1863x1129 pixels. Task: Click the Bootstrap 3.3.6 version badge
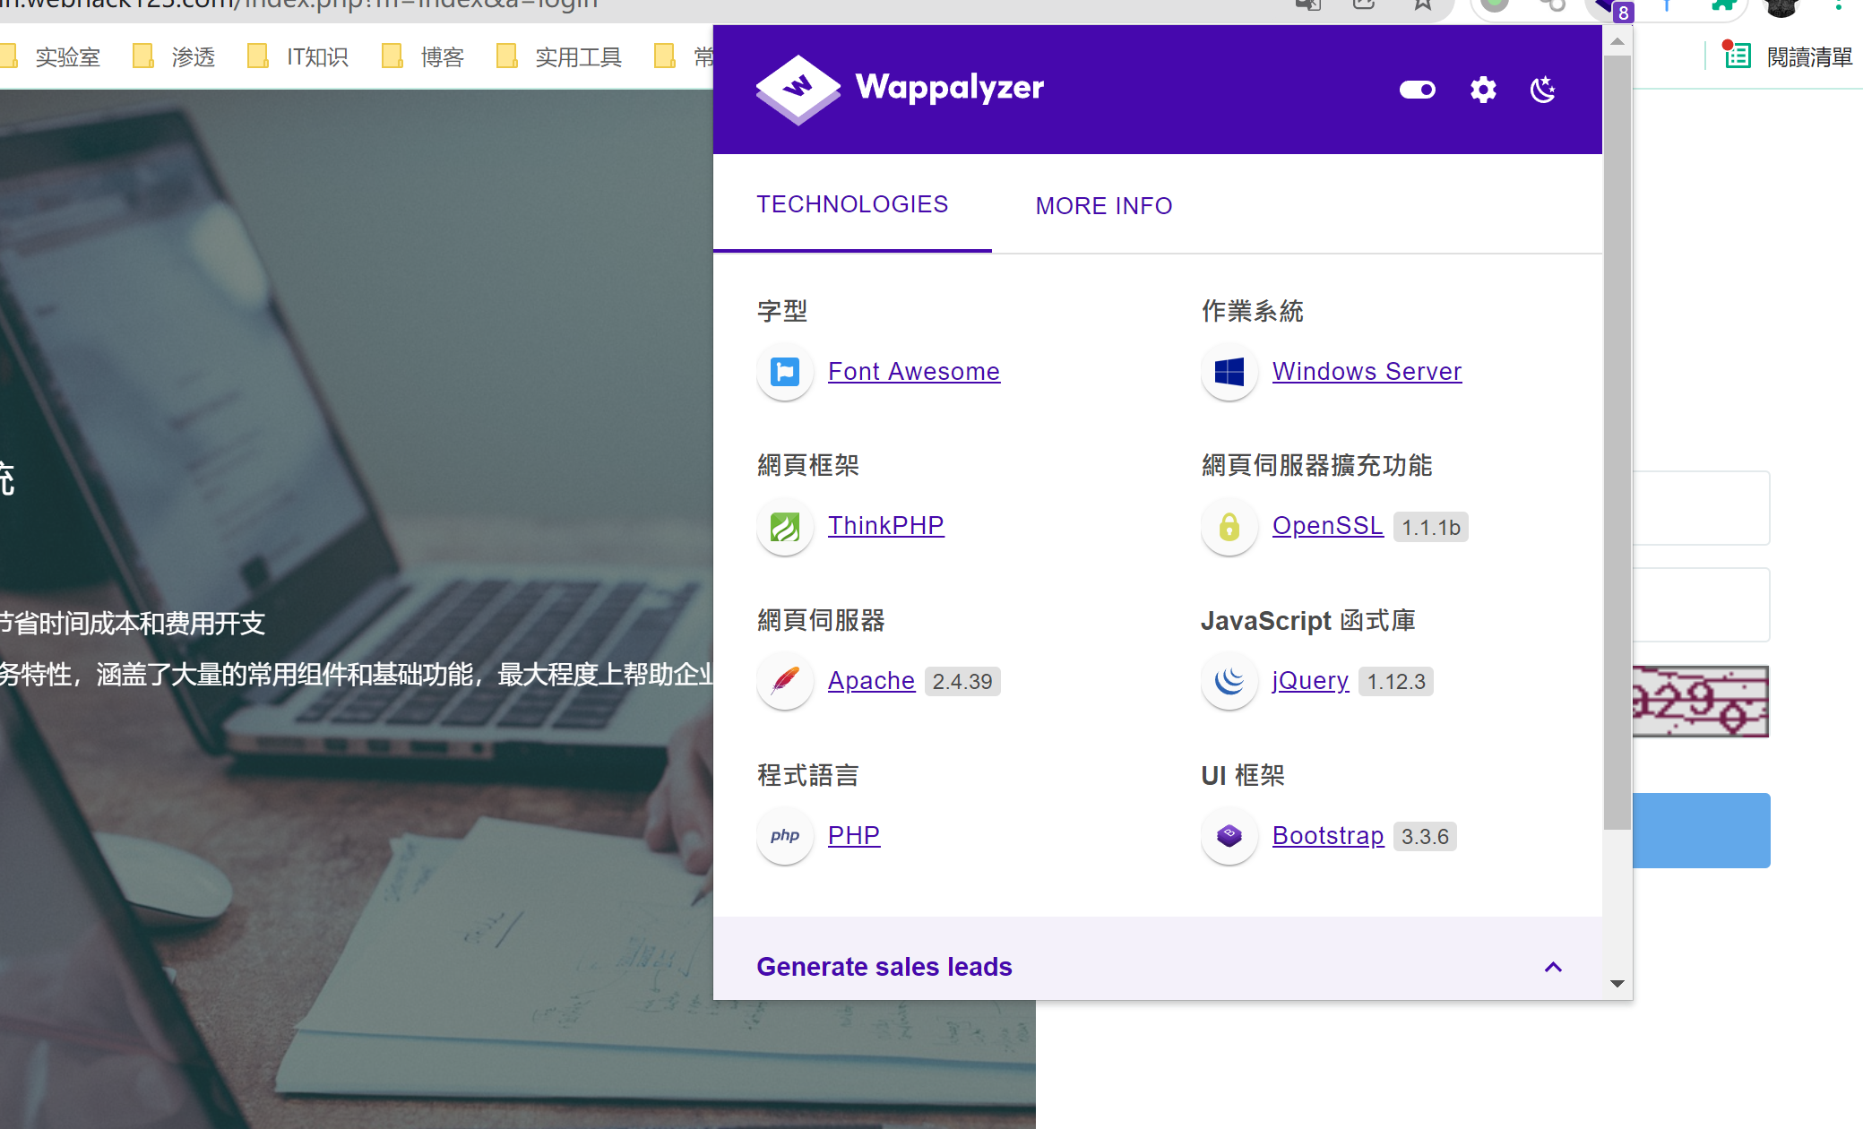[1425, 837]
